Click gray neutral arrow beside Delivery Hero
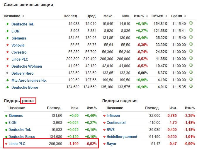The image size is (197, 149). coord(8,73)
